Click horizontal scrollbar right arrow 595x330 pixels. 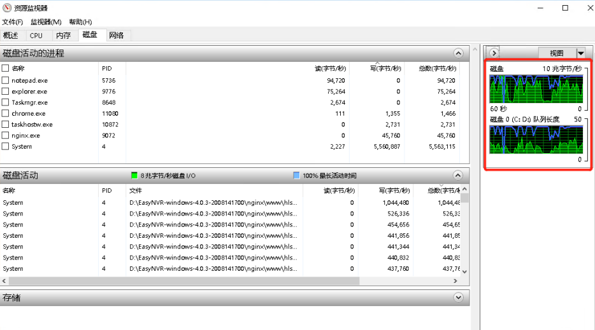tap(455, 281)
